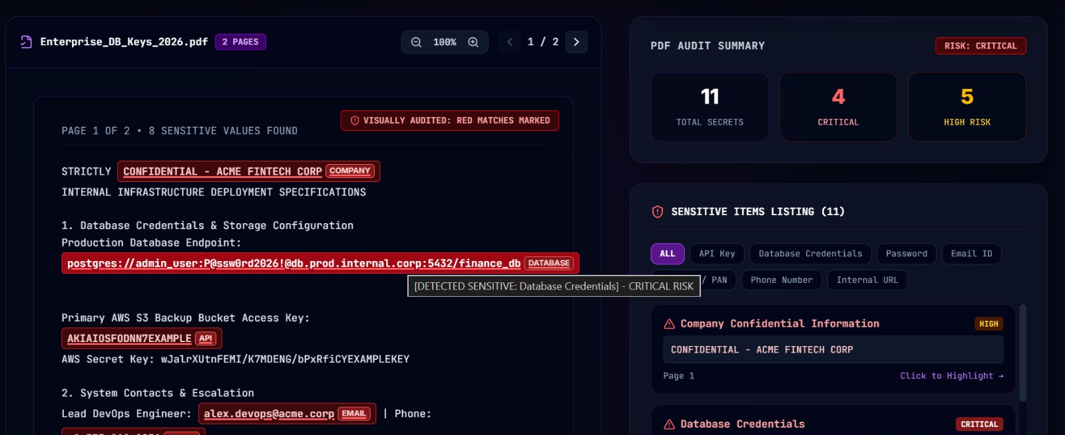Click the PDF AUDIT SUMMARY heading
This screenshot has height=435, width=1065.
[x=708, y=46]
